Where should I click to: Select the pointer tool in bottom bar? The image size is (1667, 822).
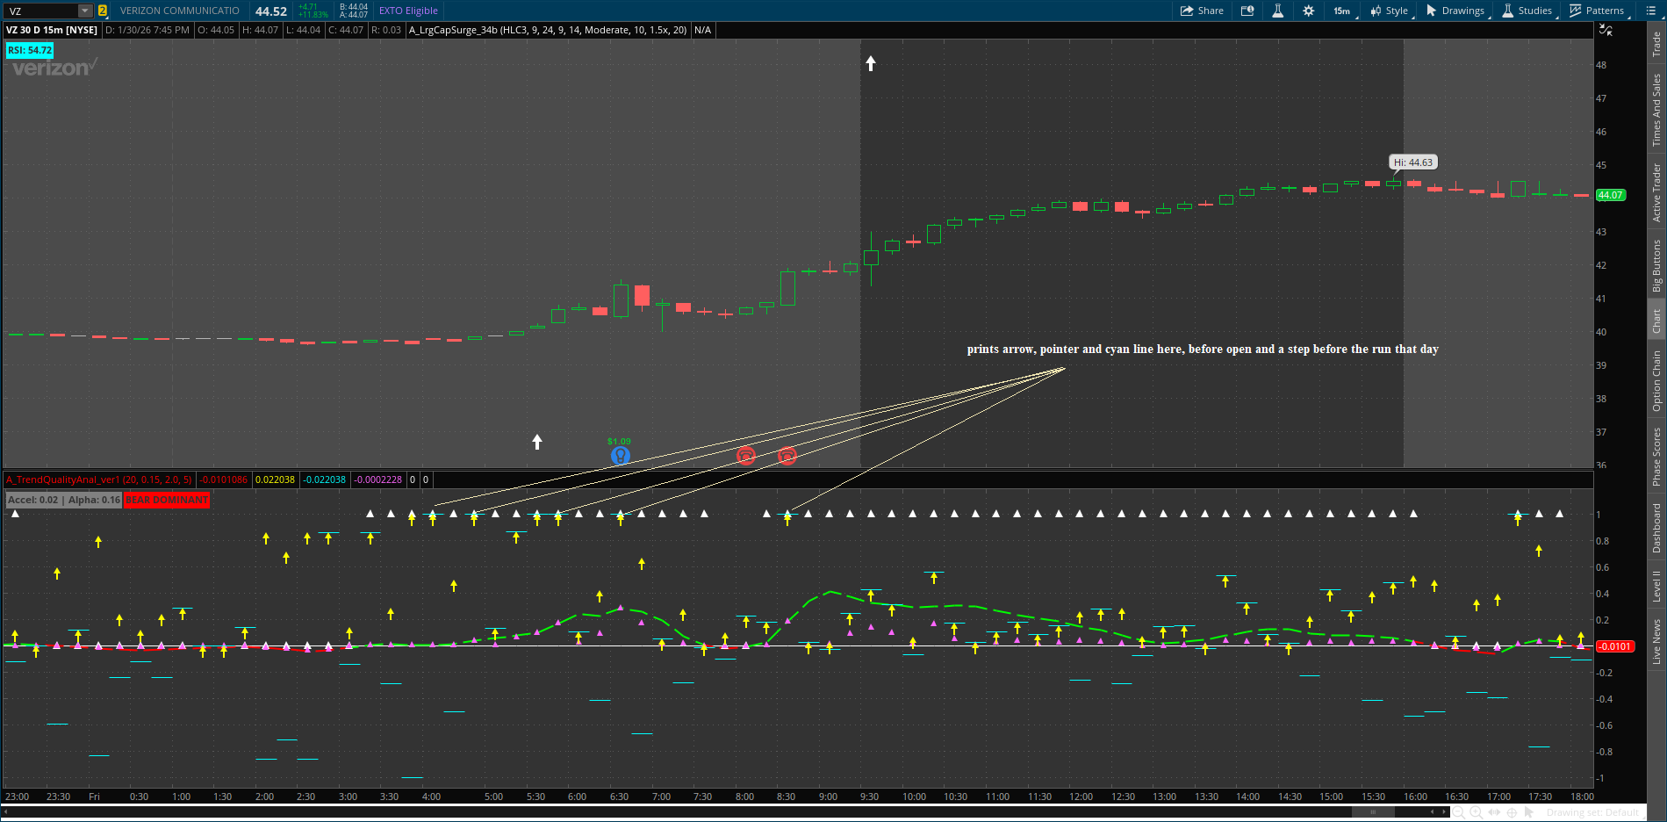click(x=1530, y=812)
